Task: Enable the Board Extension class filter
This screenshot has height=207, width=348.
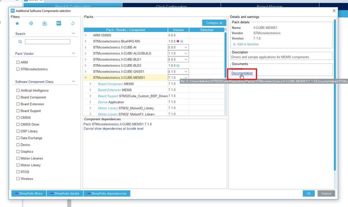Action: (x=18, y=104)
